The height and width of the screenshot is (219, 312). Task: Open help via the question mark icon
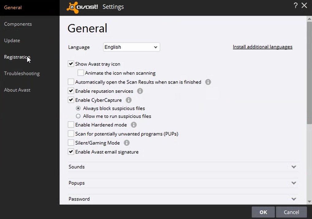[x=295, y=6]
